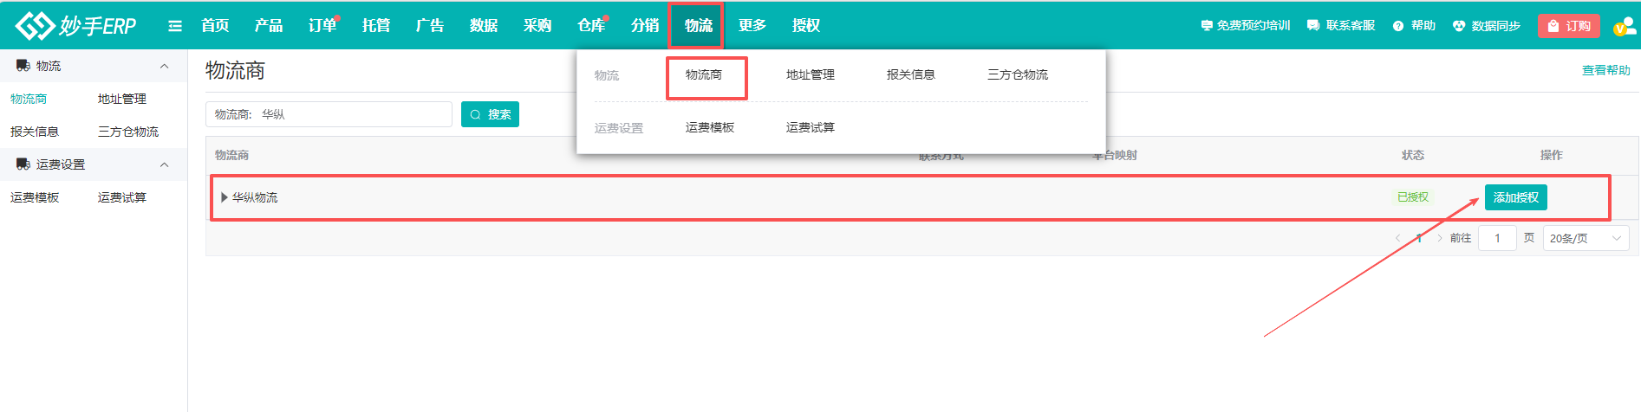The height and width of the screenshot is (412, 1641).
Task: Choose 运费试算 in the dropdown menu
Action: tap(811, 127)
